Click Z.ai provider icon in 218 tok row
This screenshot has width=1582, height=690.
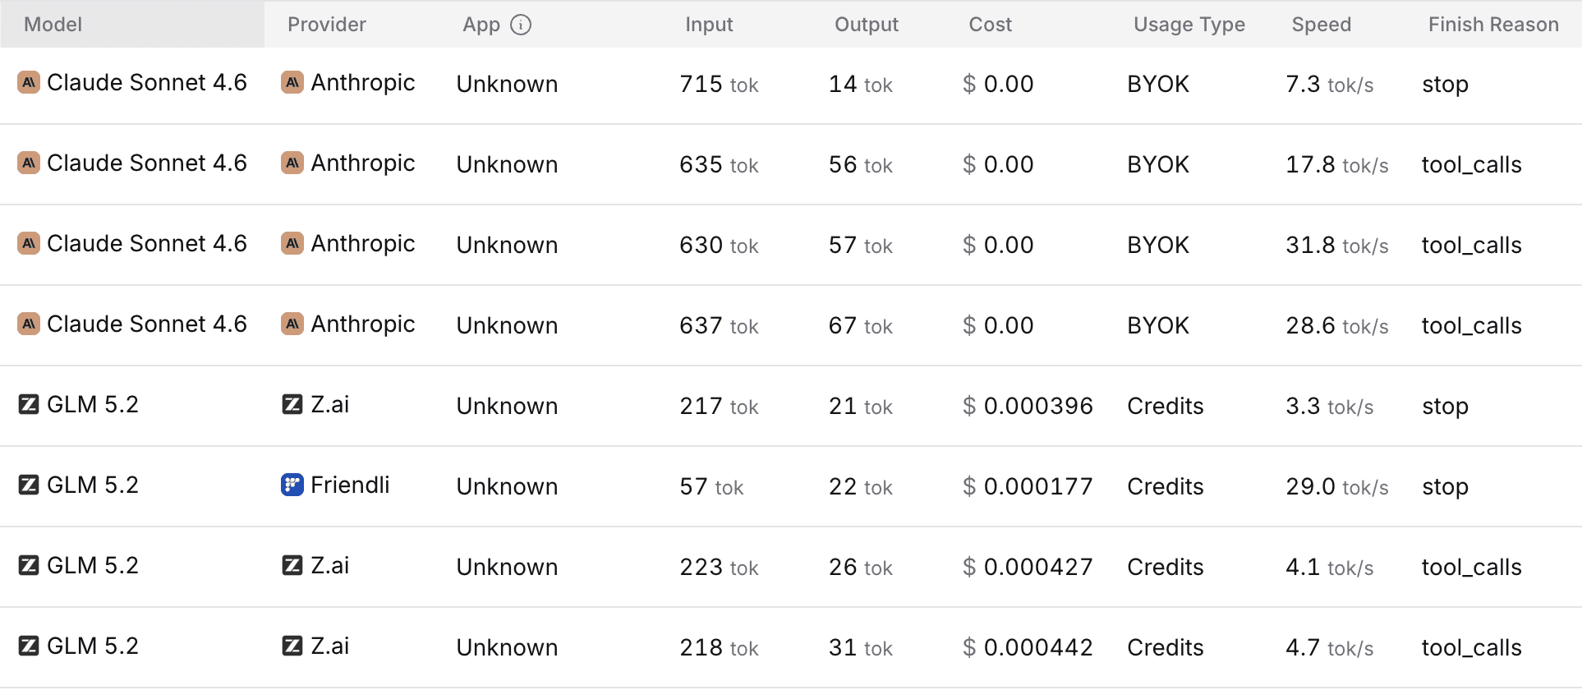(292, 646)
